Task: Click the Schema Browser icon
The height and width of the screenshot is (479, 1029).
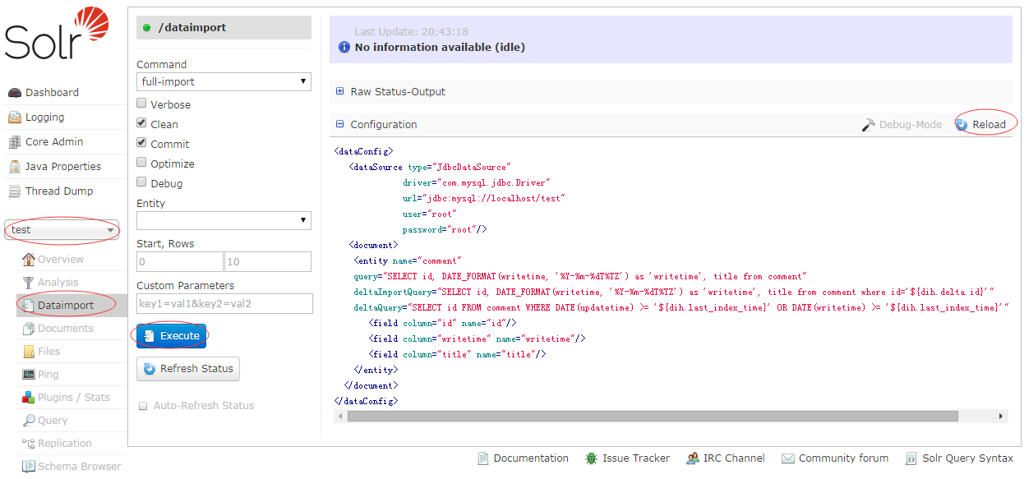Action: 29,467
